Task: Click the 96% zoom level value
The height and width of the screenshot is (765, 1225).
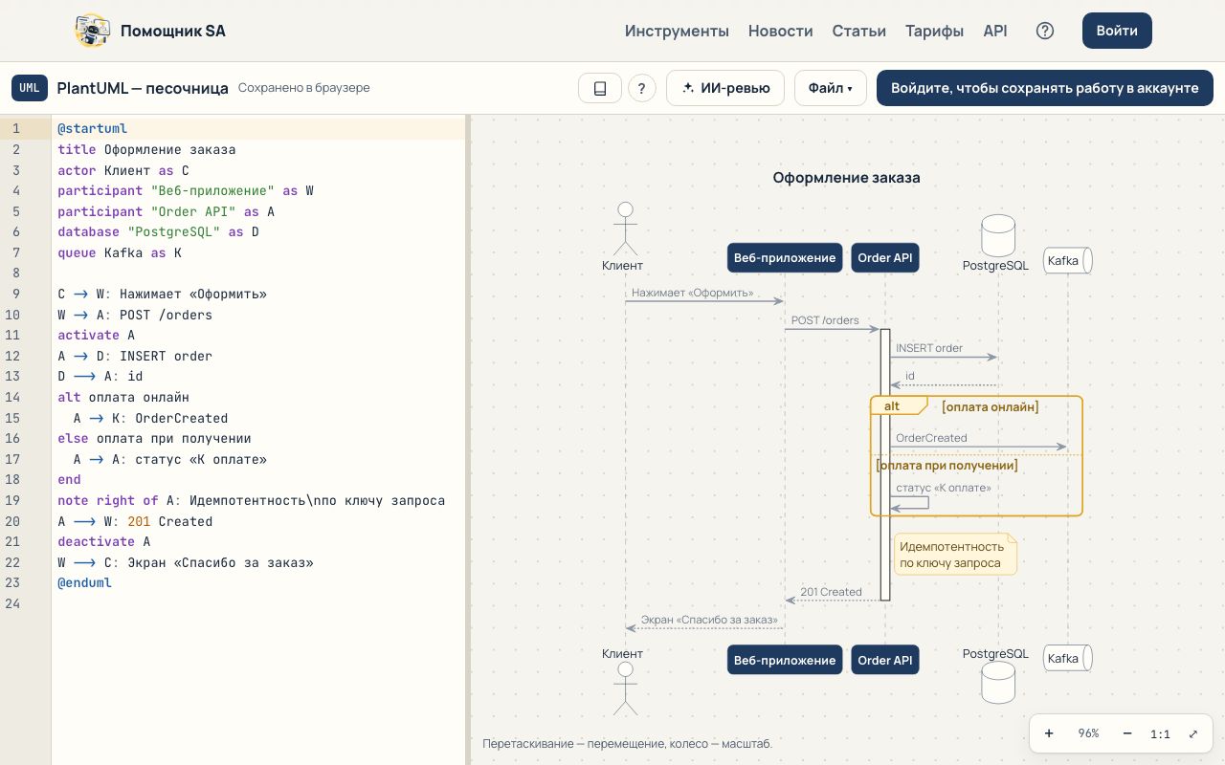Action: (1088, 733)
